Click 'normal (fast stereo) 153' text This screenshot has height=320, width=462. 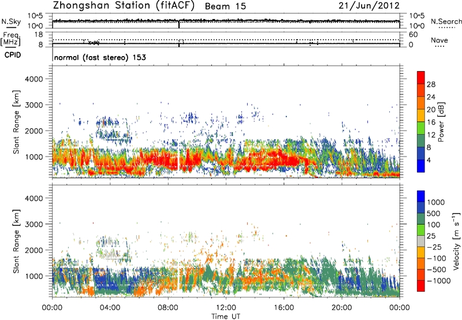pyautogui.click(x=100, y=57)
